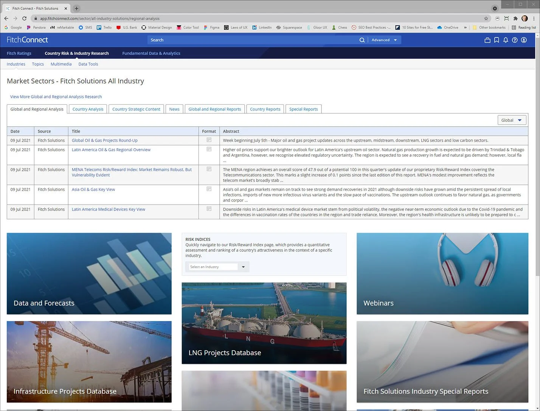Open the Trello bookmark
This screenshot has width=540, height=411.
(x=104, y=27)
